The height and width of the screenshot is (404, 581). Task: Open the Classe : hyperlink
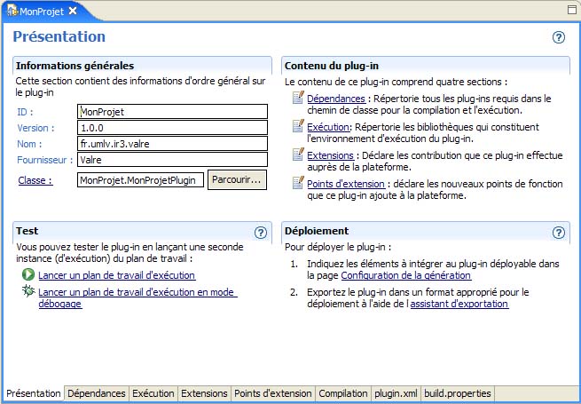[x=35, y=180]
